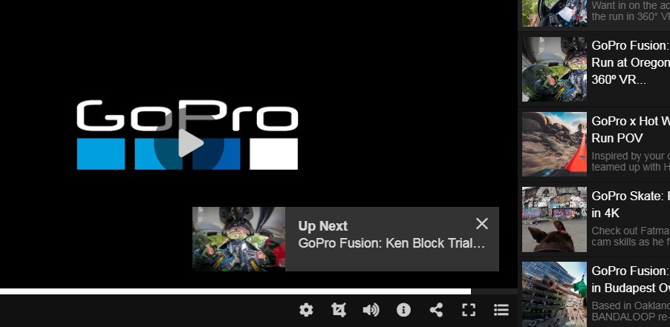Toggle the playlist list icon
670x327 pixels.
point(501,310)
